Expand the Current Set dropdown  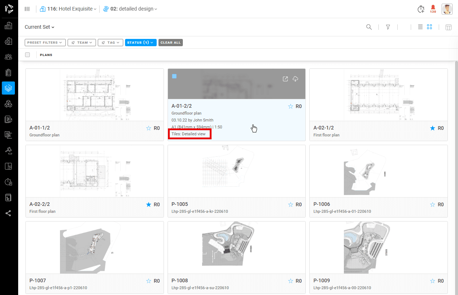pos(39,27)
